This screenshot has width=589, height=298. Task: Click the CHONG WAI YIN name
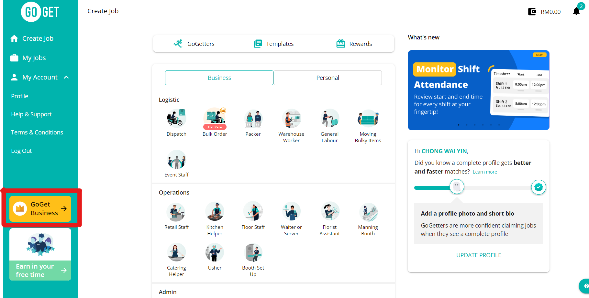click(444, 151)
